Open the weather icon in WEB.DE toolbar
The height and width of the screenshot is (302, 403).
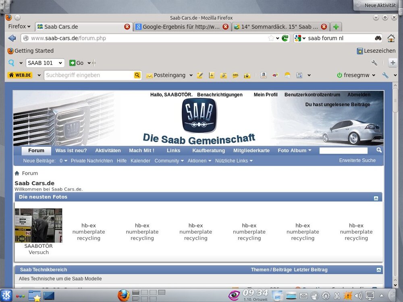287,75
